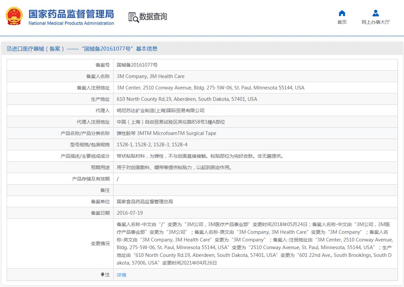
Task: Click the 产品名称/产品分类名称 row label
Action: coord(85,133)
